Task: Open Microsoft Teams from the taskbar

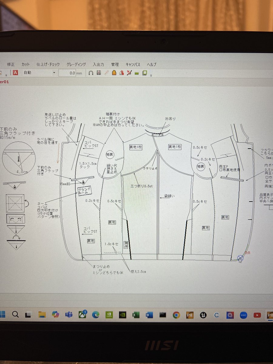Action: [69, 315]
